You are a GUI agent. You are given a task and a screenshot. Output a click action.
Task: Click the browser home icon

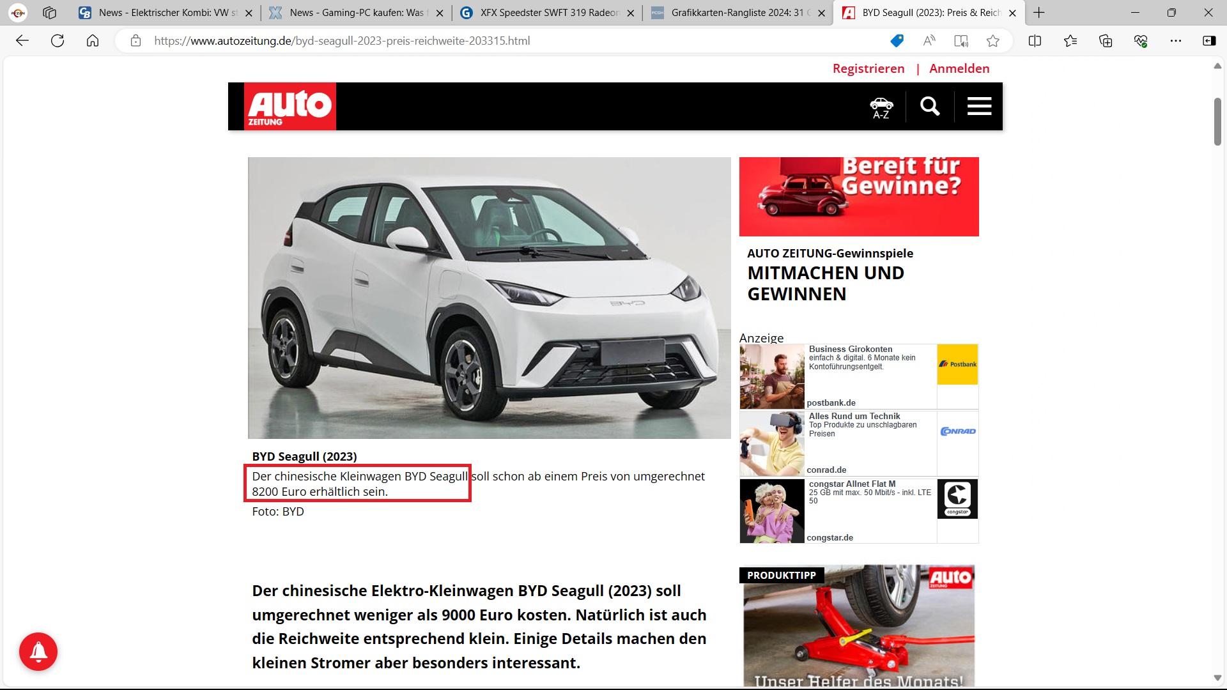tap(93, 41)
